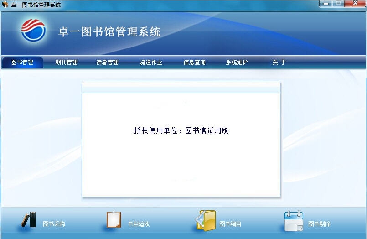Screen dimensions: 367x239
Task: Go to the 信息查询 tab
Action: [x=194, y=62]
